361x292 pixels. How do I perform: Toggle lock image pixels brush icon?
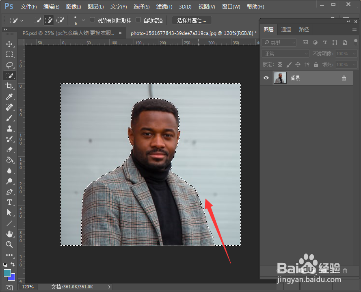[289, 65]
